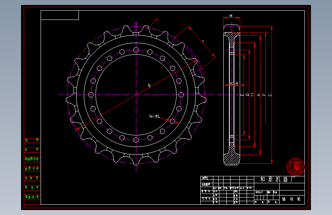Select the diameter dimension label 'B'

149,85
